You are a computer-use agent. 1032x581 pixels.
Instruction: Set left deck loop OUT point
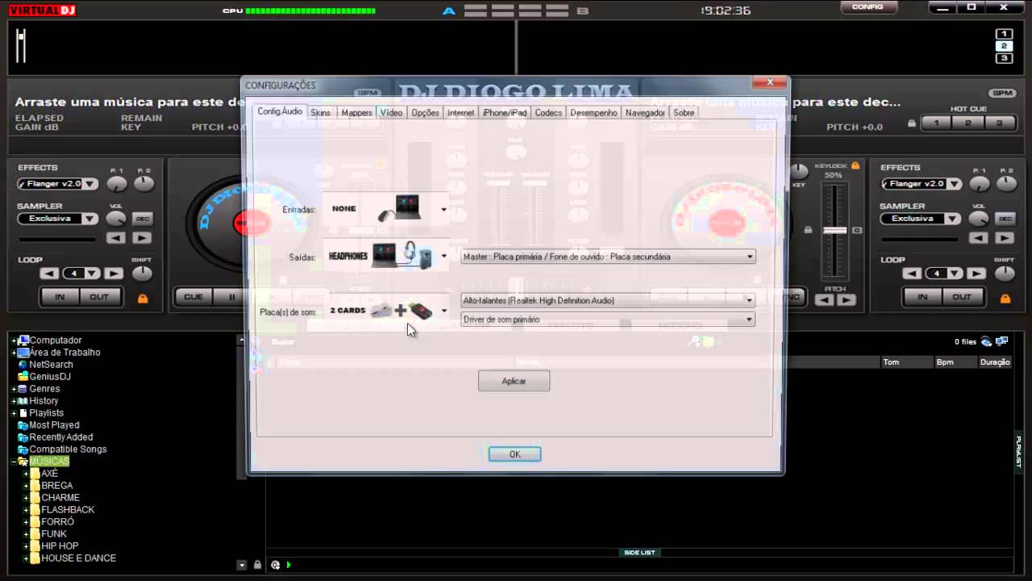[x=99, y=297]
